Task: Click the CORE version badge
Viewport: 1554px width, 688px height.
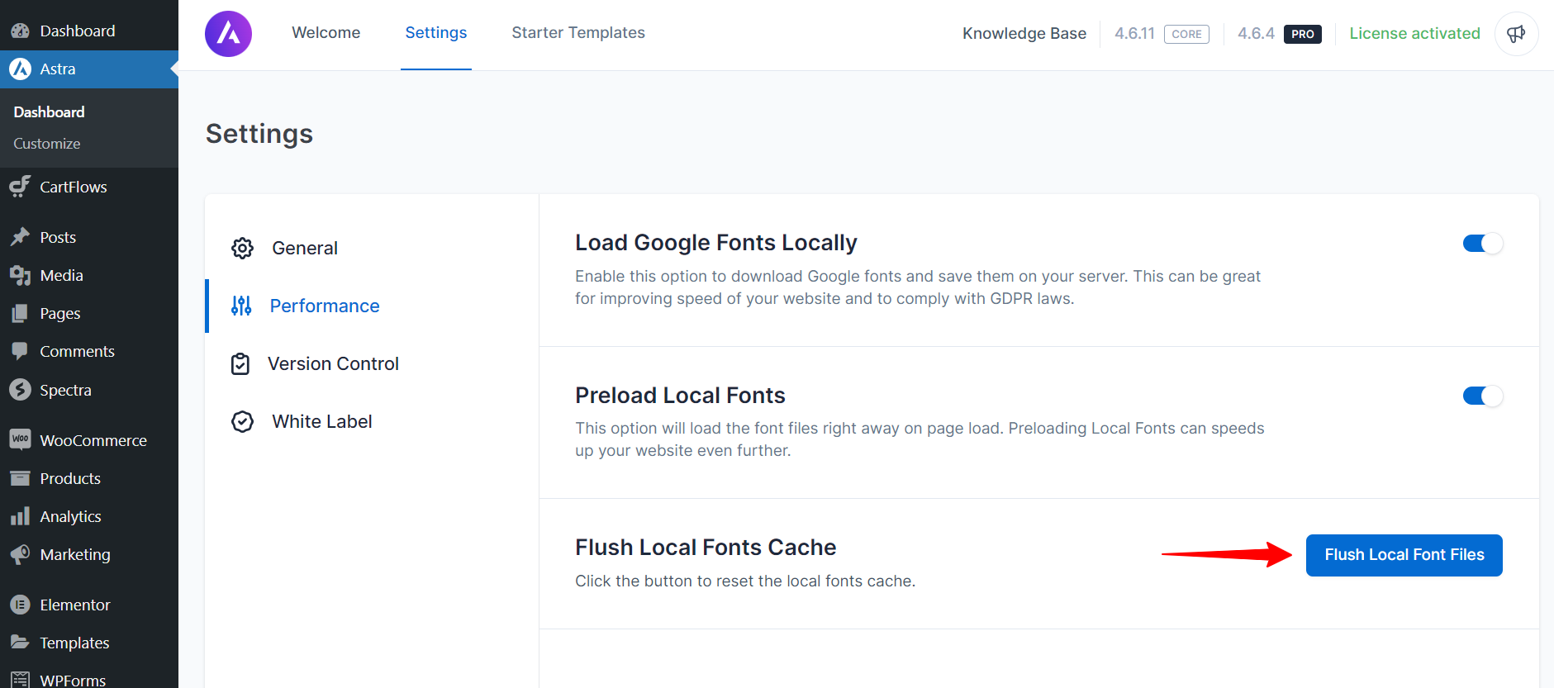Action: [1186, 34]
